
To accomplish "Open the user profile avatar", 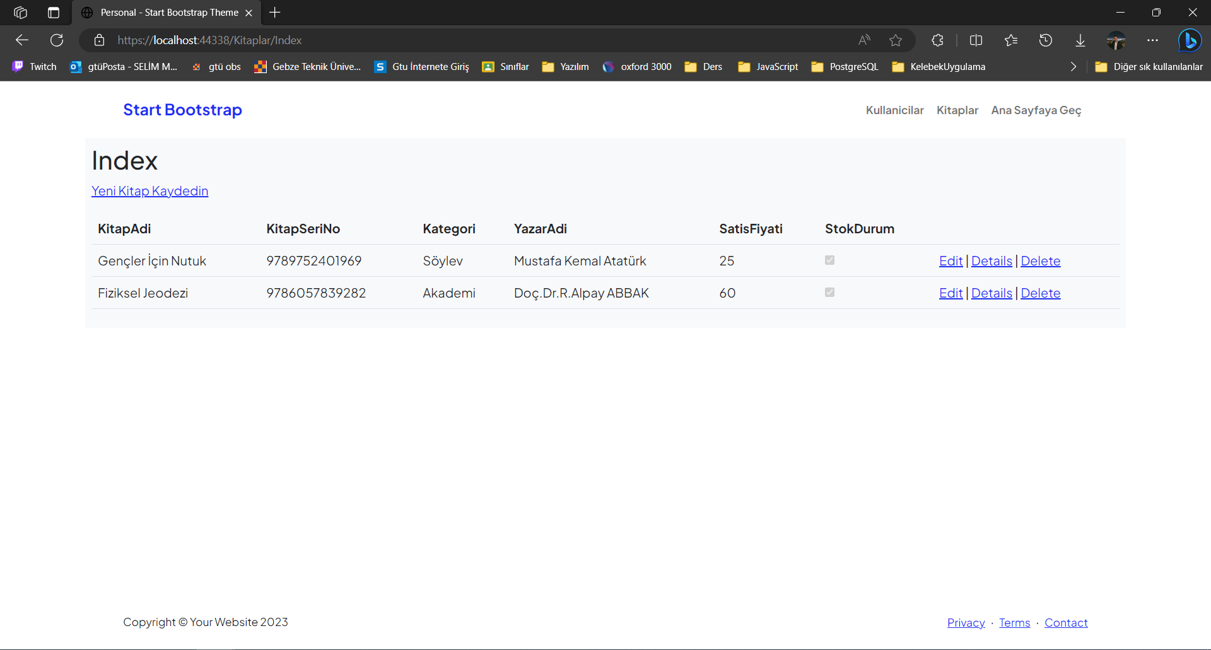I will click(1116, 40).
